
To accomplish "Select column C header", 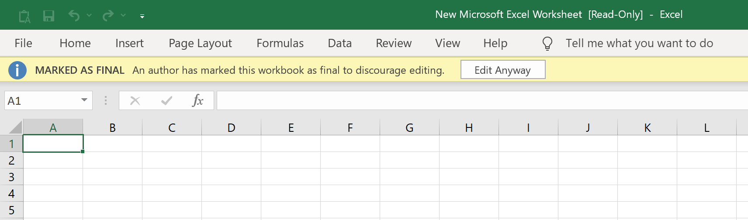I will point(172,127).
